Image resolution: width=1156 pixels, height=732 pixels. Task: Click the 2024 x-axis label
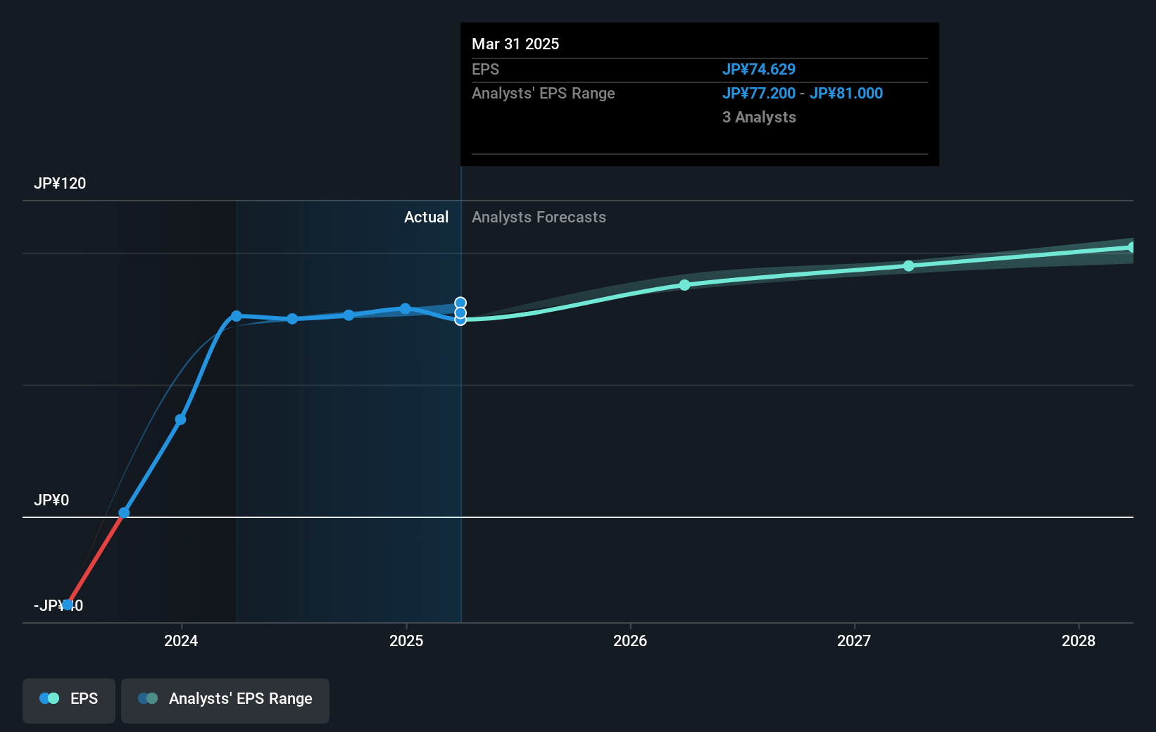181,640
